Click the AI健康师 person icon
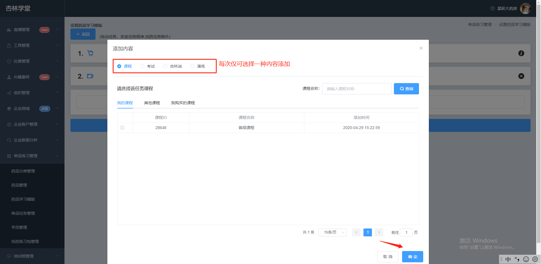The width and height of the screenshot is (541, 264). coord(9,77)
